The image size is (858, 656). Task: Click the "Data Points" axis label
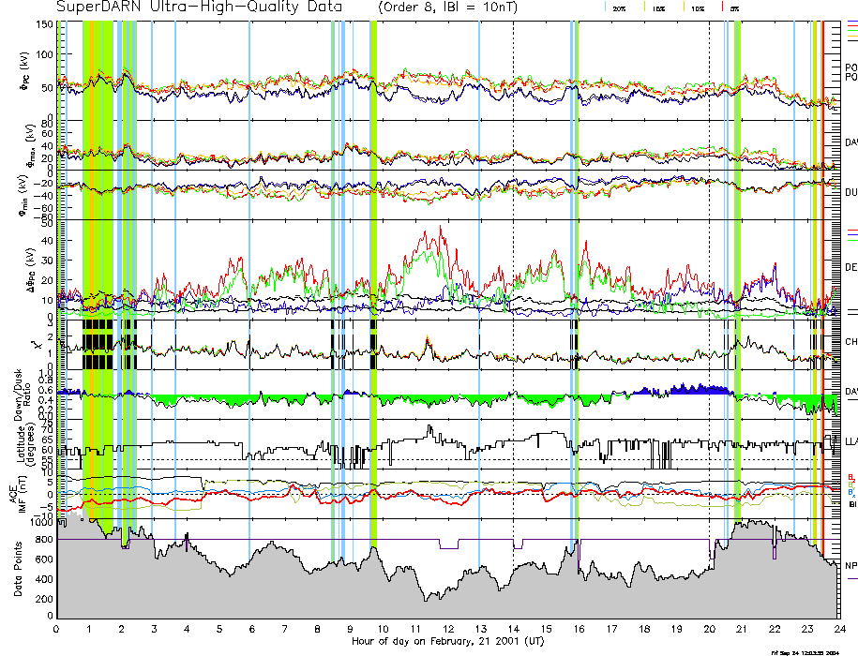tap(19, 569)
